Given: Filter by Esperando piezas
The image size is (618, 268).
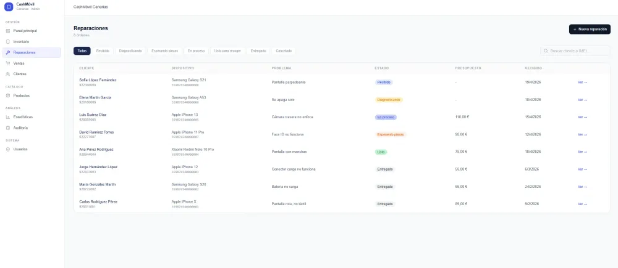Looking at the screenshot, I should coord(164,51).
